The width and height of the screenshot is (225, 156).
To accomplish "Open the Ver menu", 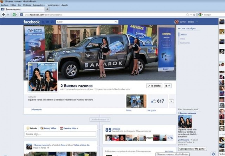I will click(20, 5).
